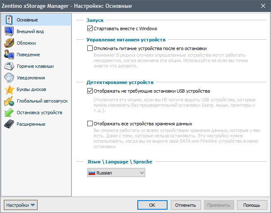Enable Отключать питание устройства после его остановки
The image size is (271, 213).
pyautogui.click(x=90, y=48)
